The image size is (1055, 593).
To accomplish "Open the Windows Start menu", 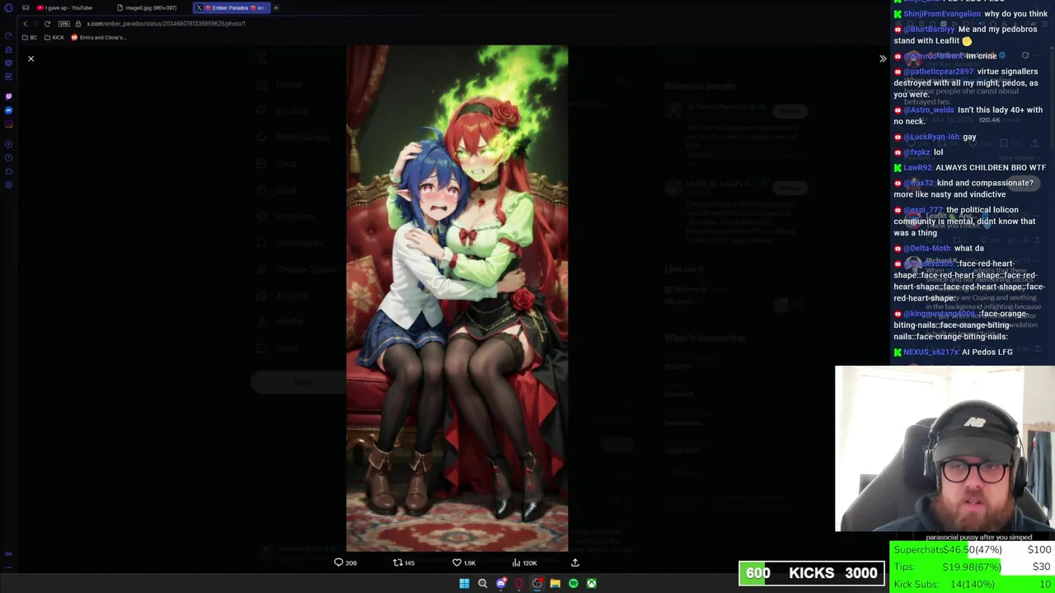I will click(464, 583).
